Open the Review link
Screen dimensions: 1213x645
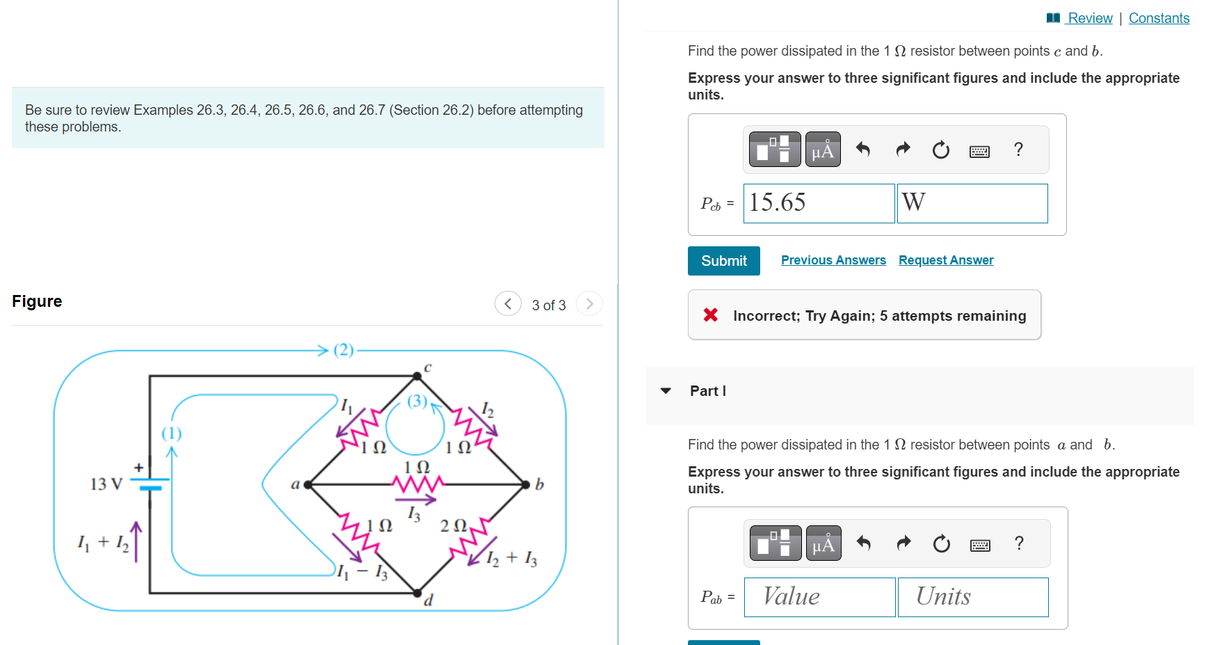click(1089, 17)
